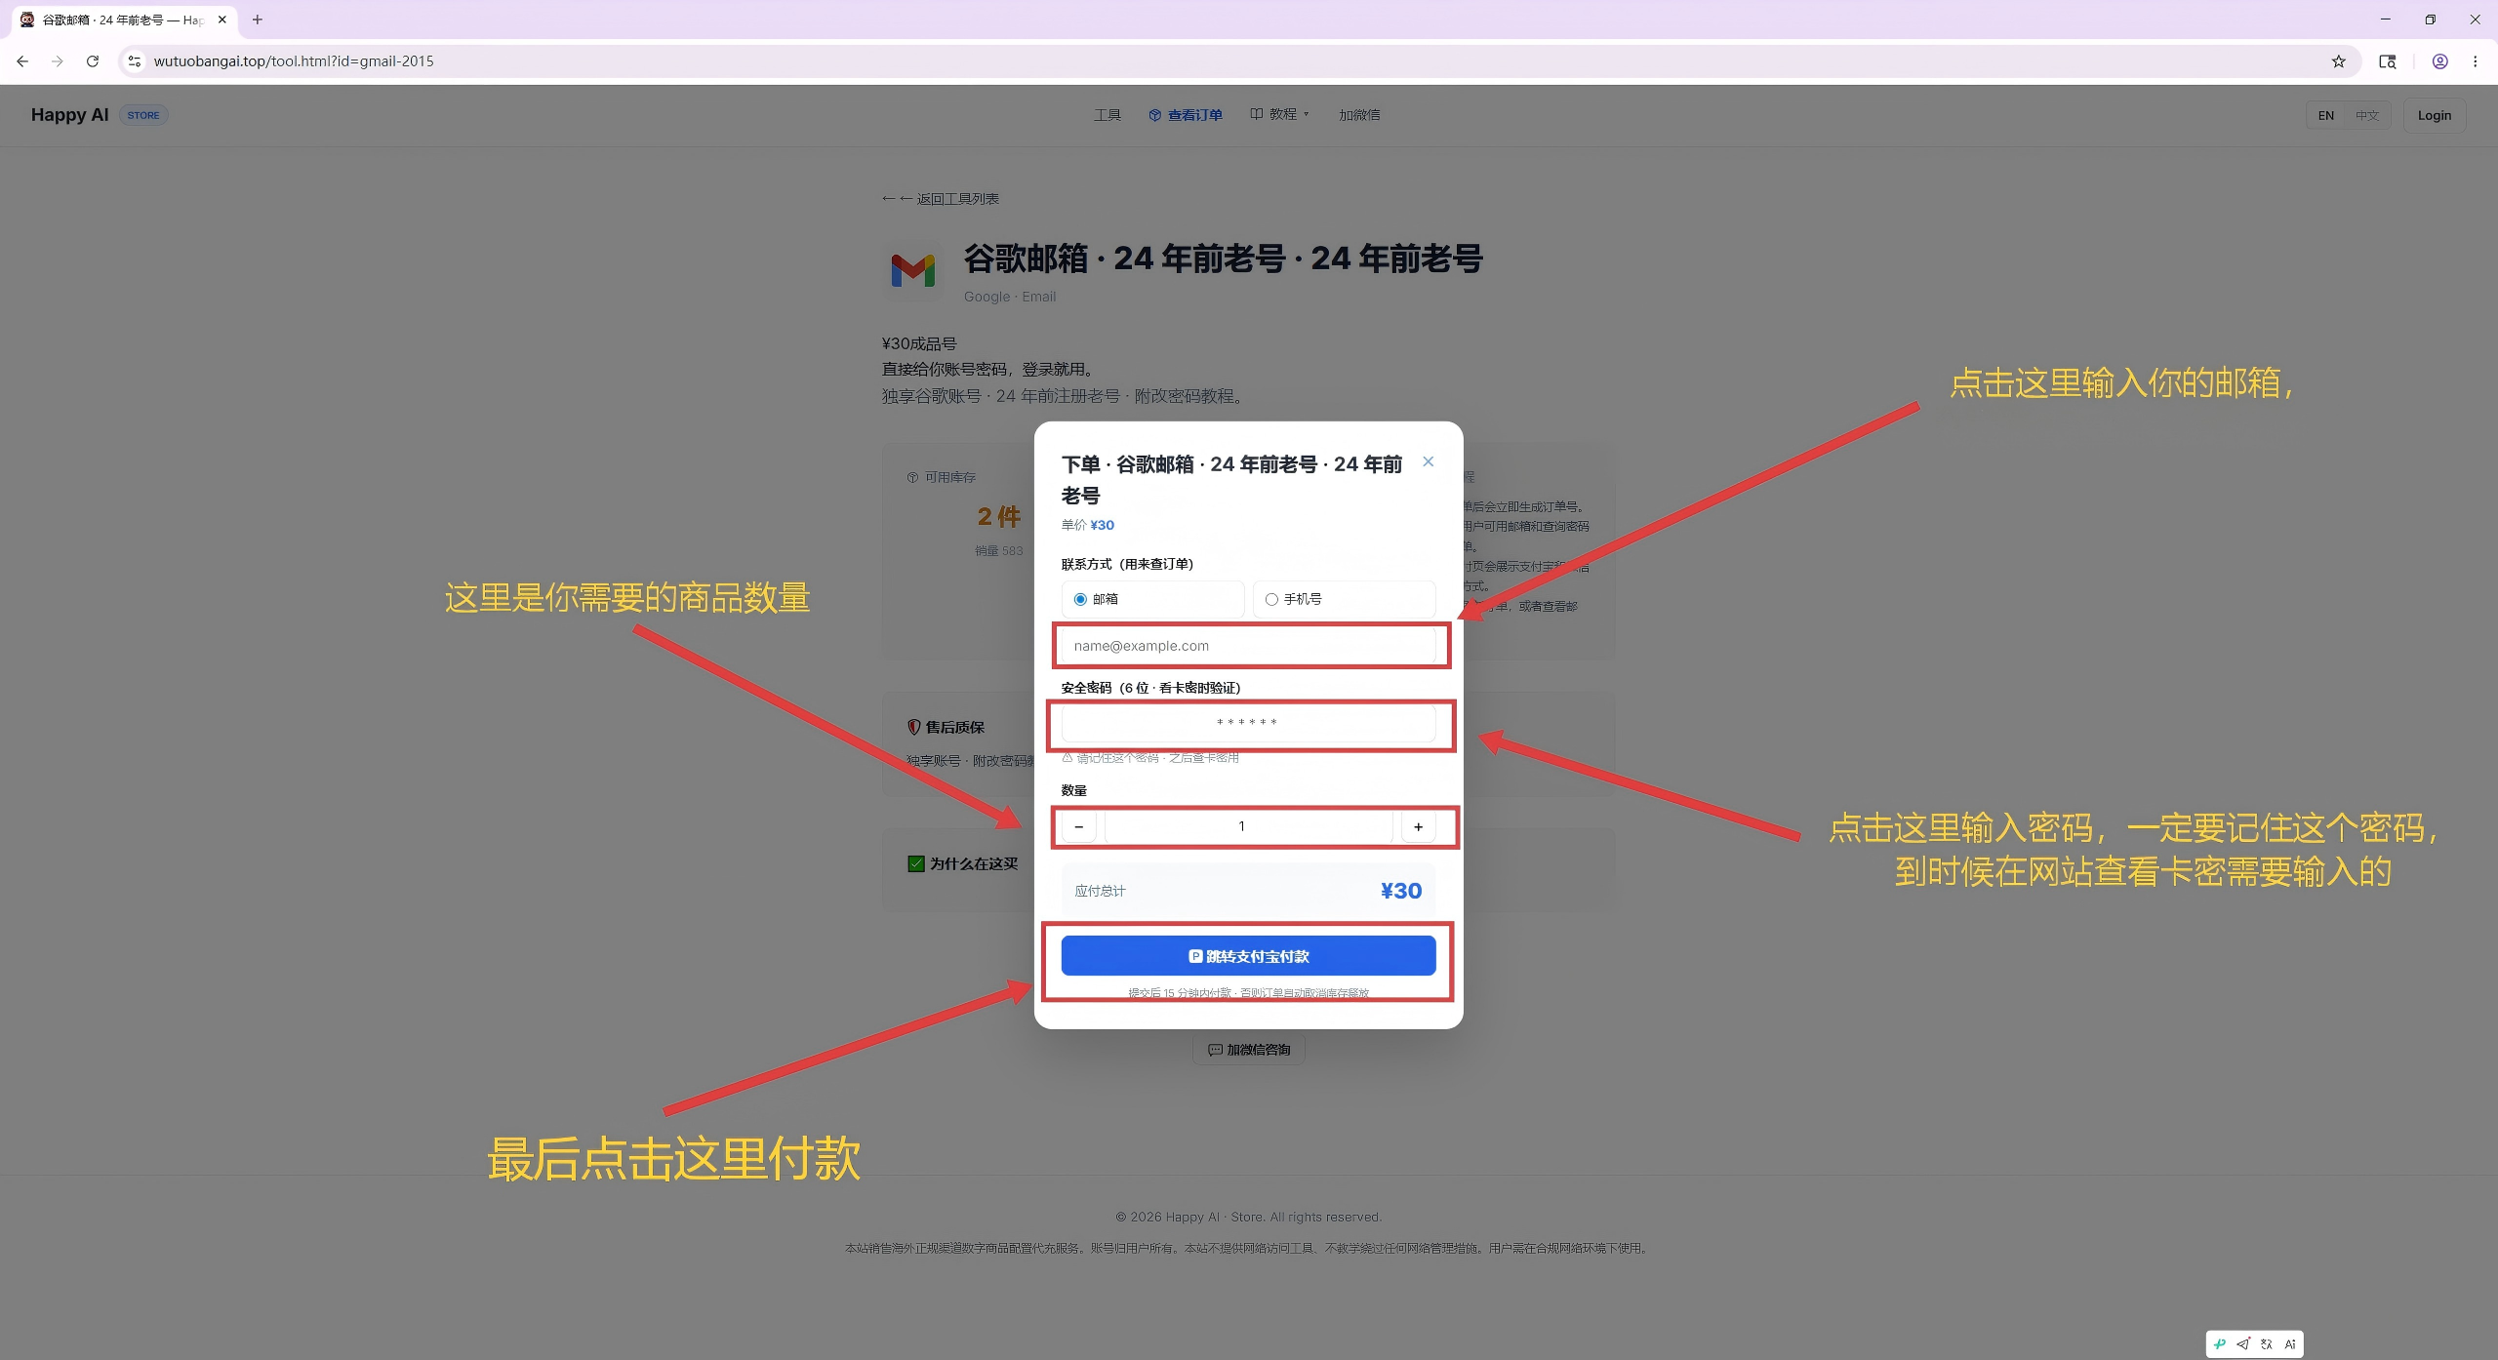
Task: Open 查看订单 in the top nav
Action: click(1185, 115)
